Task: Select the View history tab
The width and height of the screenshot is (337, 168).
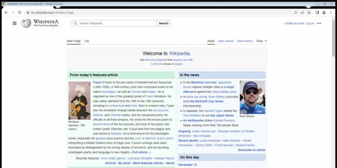Action: click(245, 41)
